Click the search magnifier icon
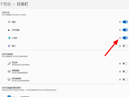The image size is (129, 97). click(x=9, y=22)
